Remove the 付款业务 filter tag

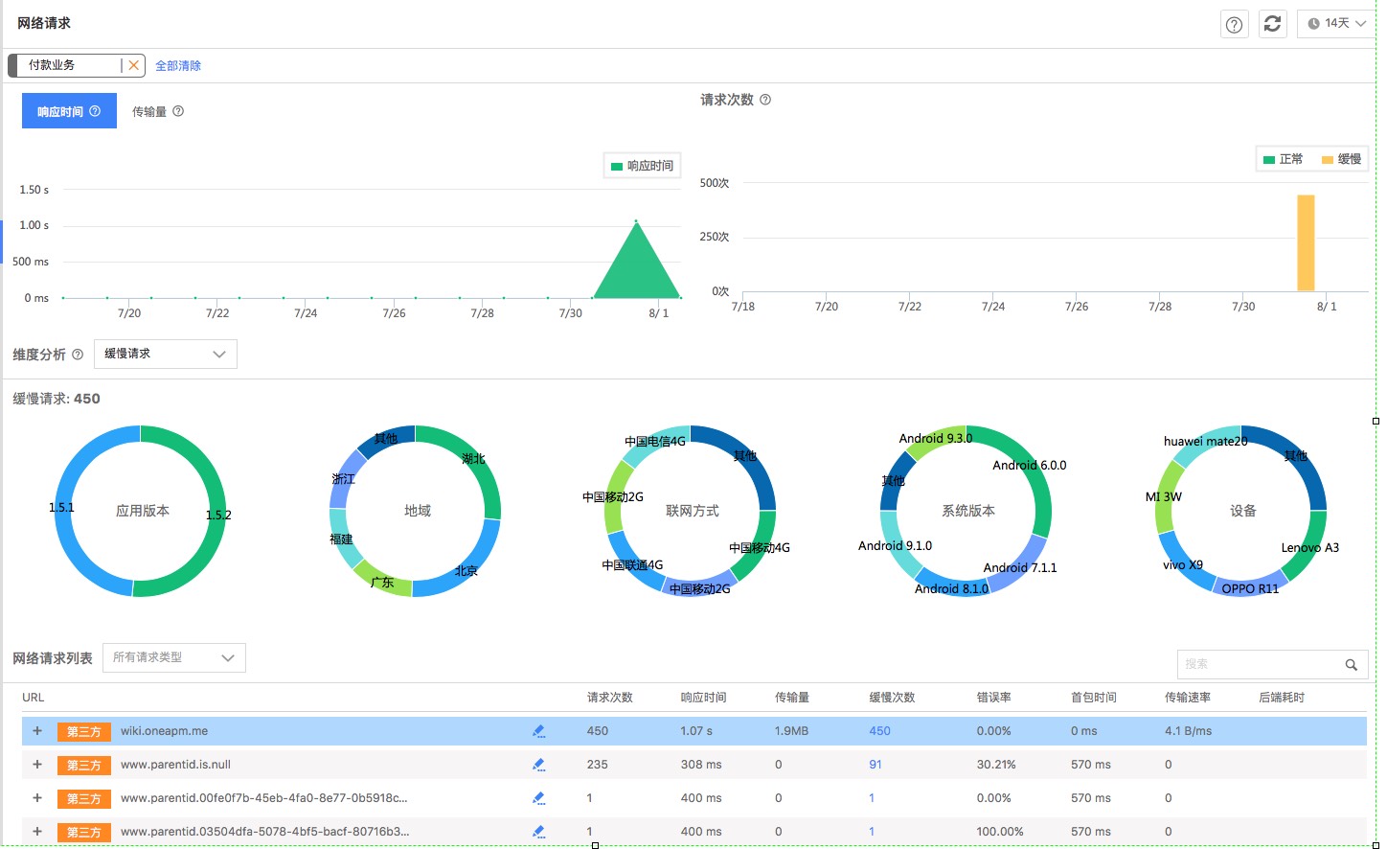(134, 65)
